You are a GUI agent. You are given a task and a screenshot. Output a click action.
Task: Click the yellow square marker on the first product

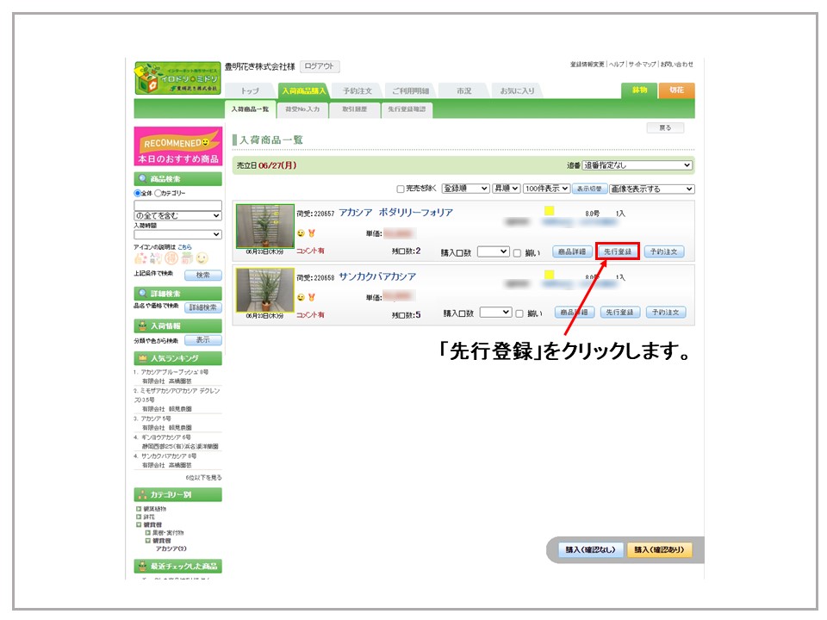549,211
